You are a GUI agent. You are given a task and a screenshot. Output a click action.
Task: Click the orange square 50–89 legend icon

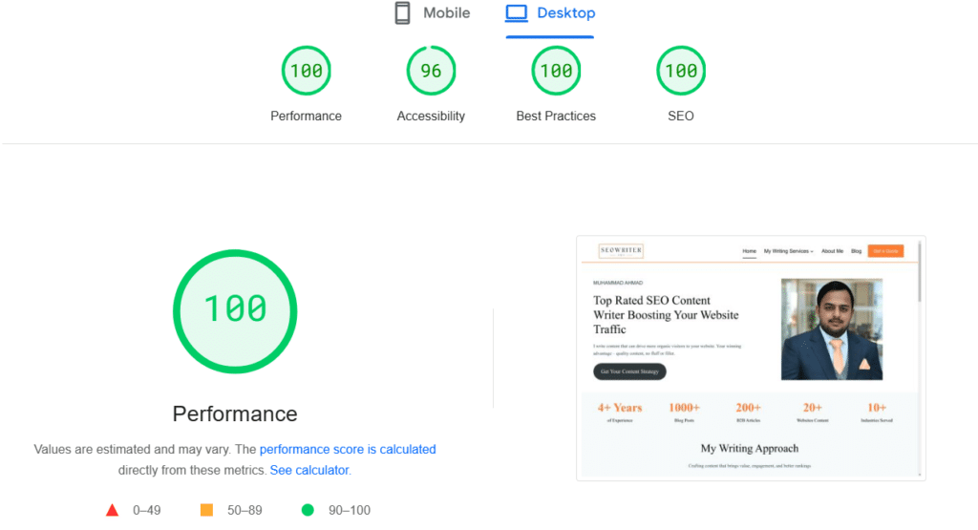[206, 510]
